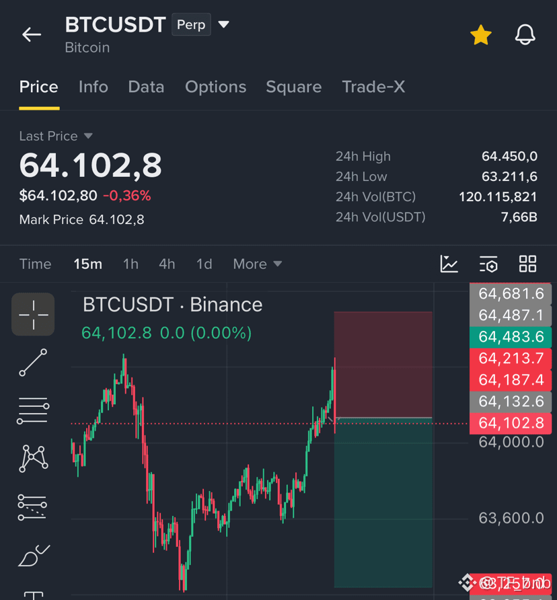Click the 64,102.8 current price label
The image size is (557, 600).
[x=511, y=423]
